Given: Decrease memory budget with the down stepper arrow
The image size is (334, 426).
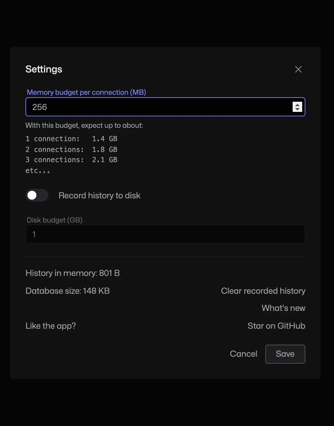Looking at the screenshot, I should click(297, 109).
